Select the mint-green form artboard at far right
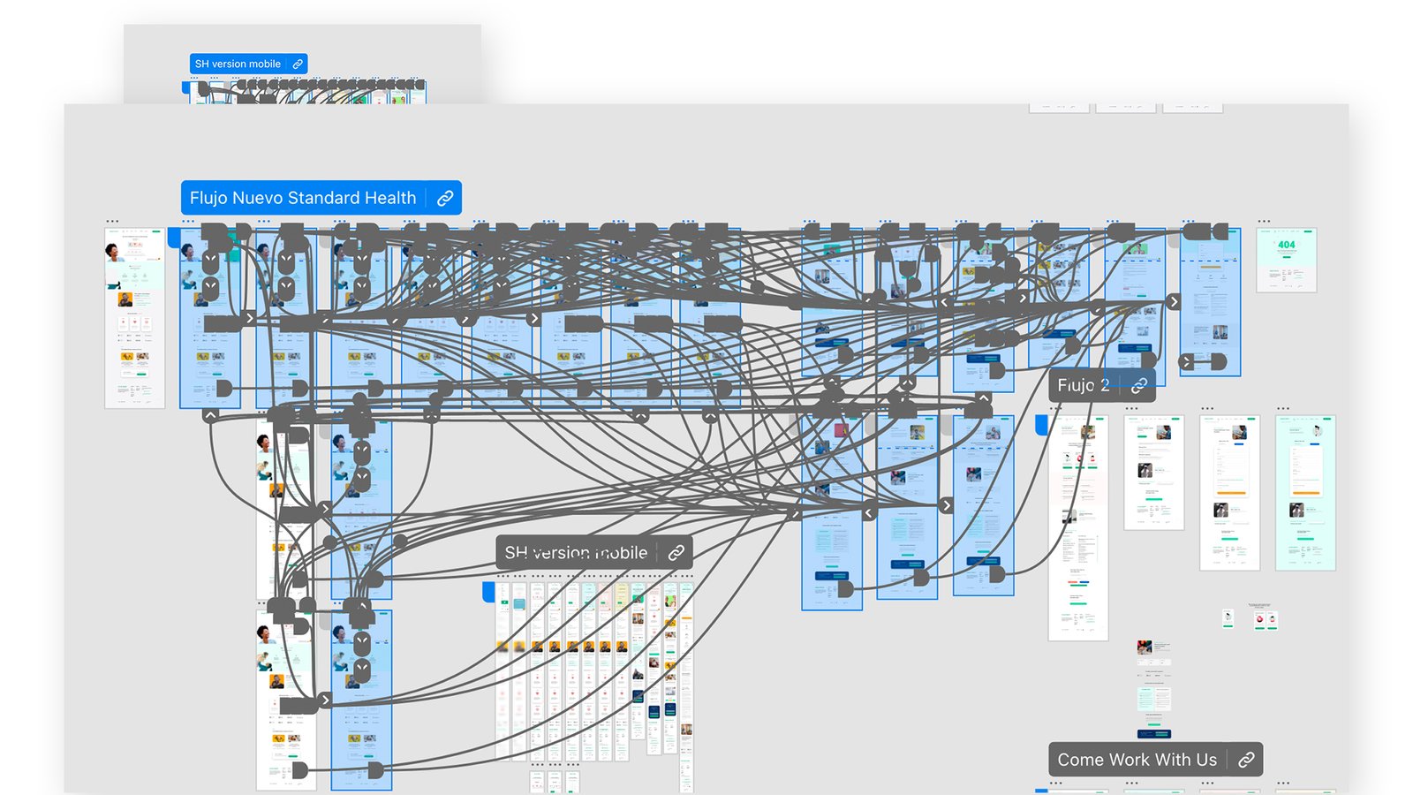The width and height of the screenshot is (1413, 795). [1305, 493]
